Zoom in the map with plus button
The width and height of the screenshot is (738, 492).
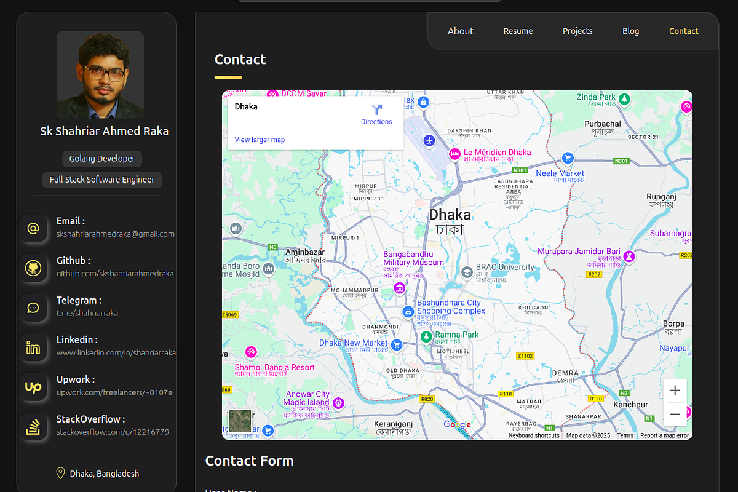[675, 391]
